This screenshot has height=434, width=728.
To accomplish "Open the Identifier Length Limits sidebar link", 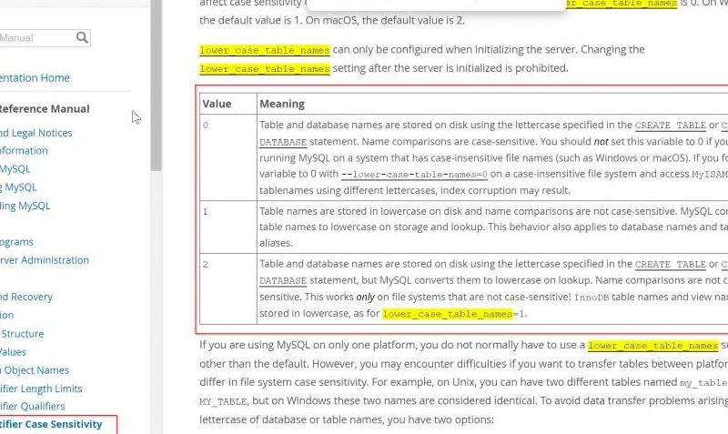I will coord(41,389).
